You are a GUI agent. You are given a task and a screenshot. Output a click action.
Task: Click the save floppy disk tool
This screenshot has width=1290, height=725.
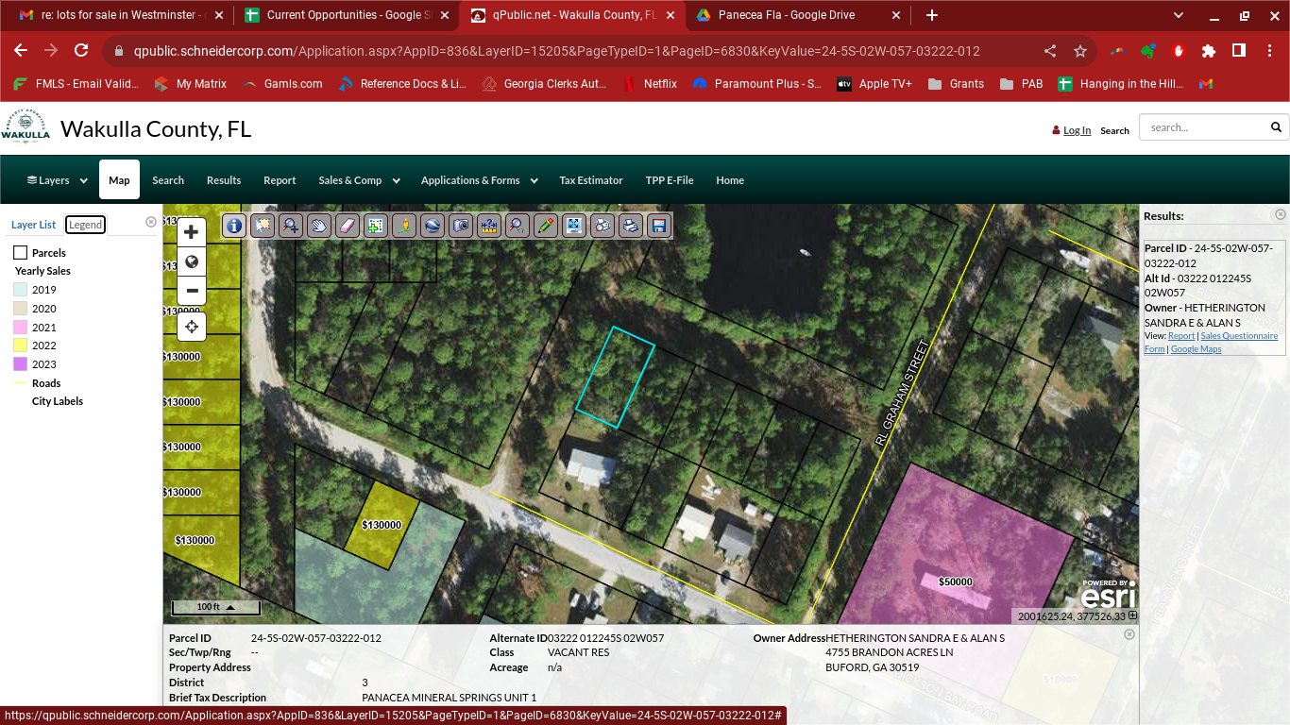(x=659, y=226)
